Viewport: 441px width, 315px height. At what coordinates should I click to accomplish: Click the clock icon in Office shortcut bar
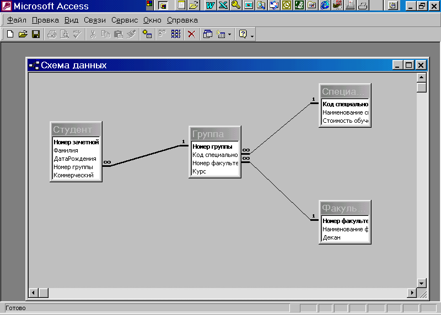[x=287, y=6]
